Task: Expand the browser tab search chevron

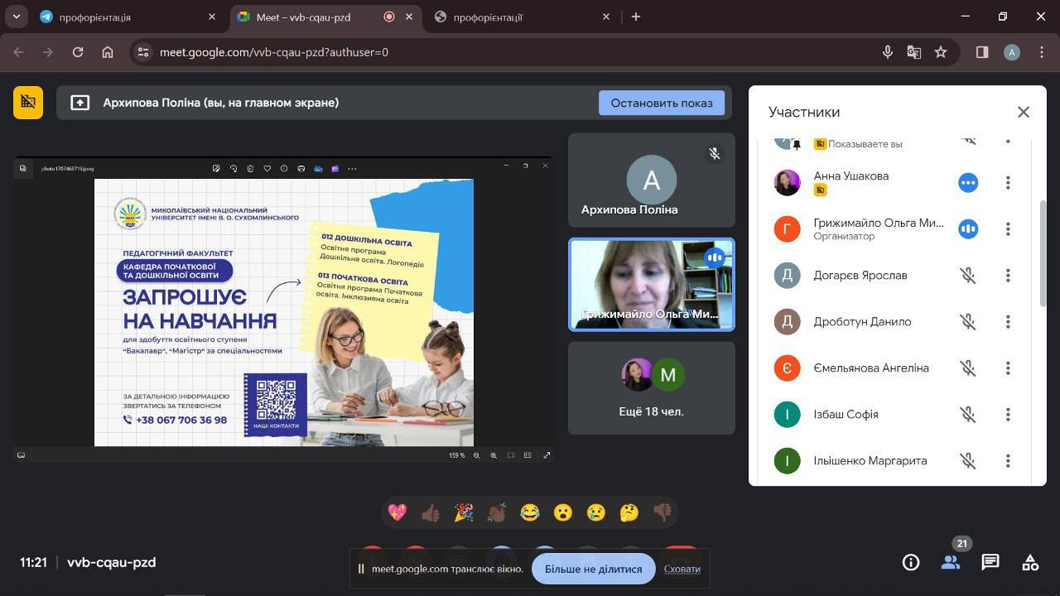Action: coord(17,17)
